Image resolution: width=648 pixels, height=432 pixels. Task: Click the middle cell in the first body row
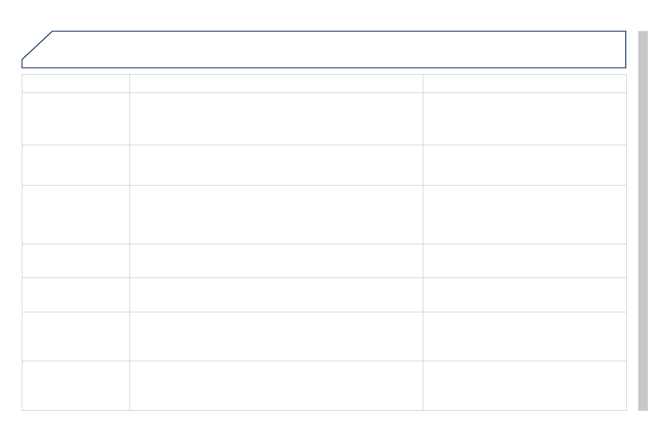(x=276, y=119)
